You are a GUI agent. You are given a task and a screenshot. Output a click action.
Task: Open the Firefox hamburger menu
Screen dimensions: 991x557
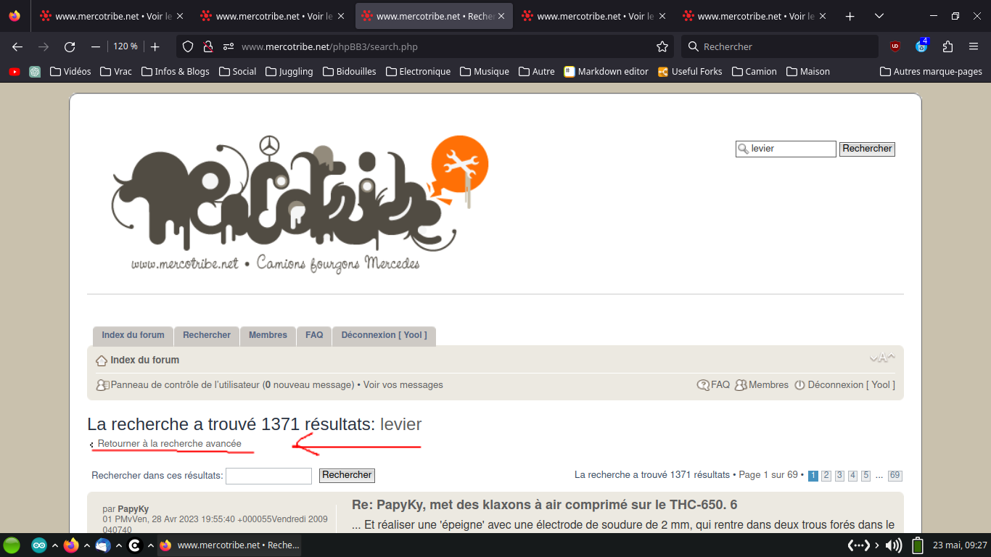coord(974,46)
